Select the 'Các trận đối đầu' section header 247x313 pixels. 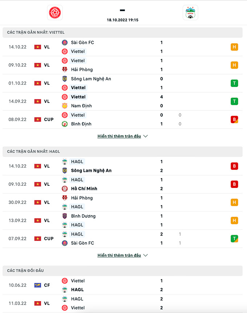pos(25,270)
